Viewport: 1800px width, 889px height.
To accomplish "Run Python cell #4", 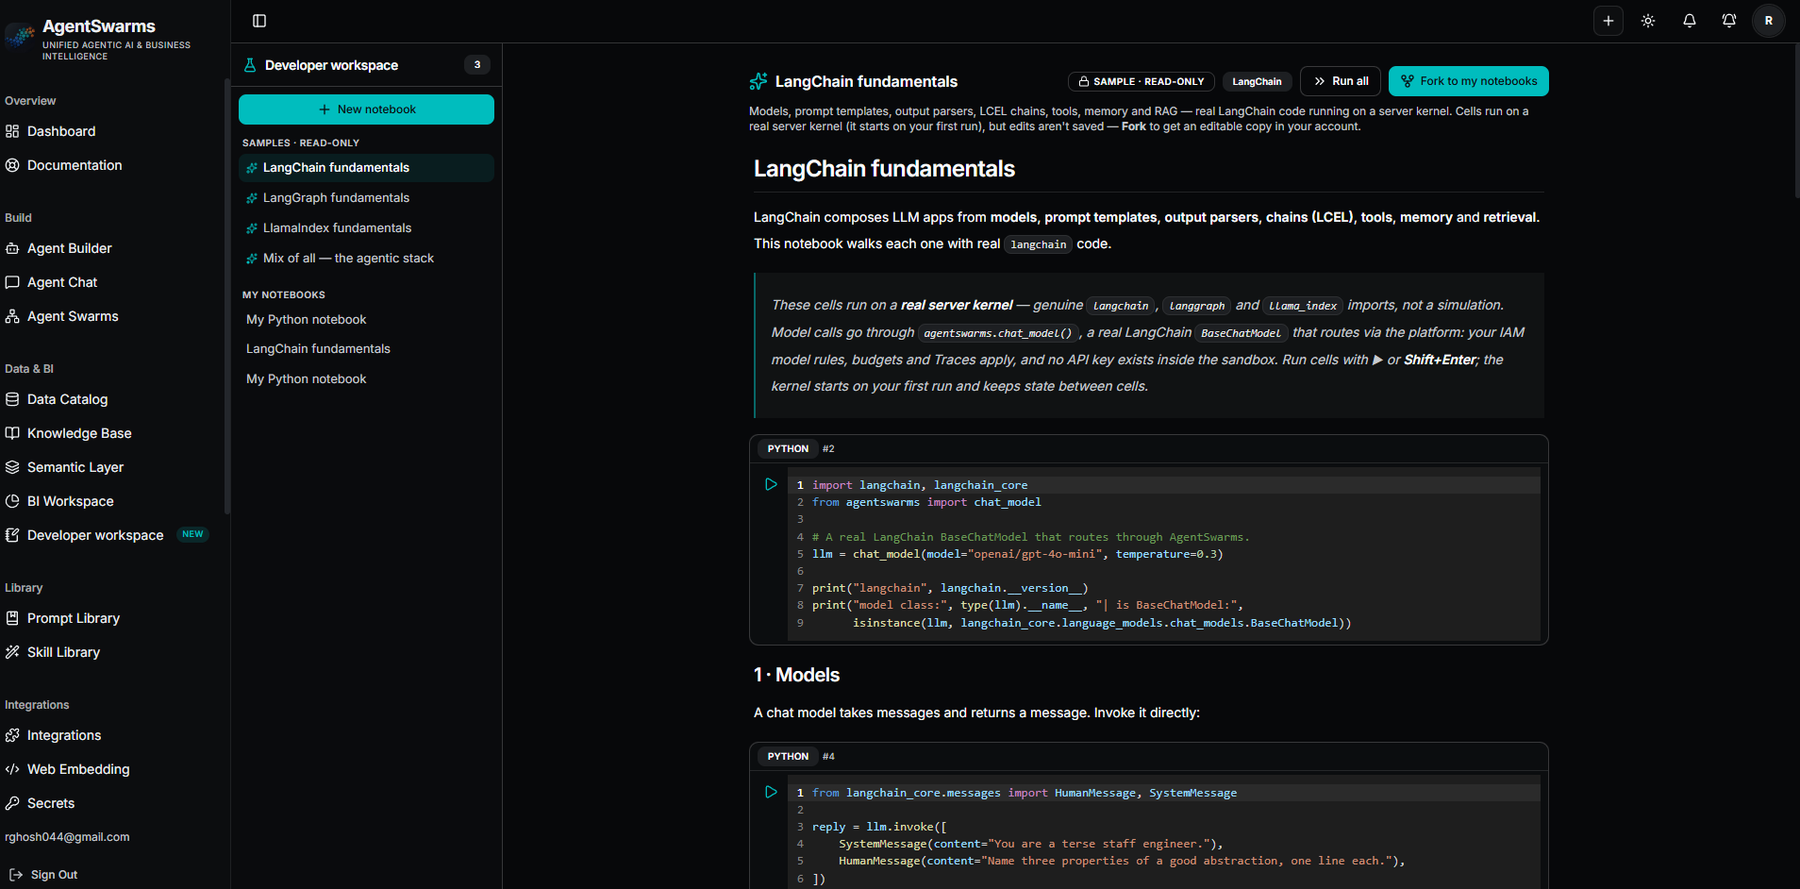I will pos(771,792).
